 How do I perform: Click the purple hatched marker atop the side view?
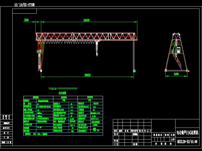176,36
